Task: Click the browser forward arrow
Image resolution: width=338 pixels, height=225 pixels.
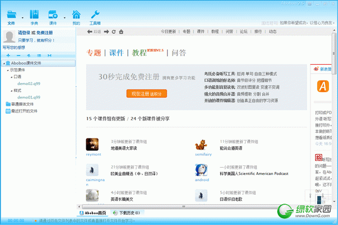Action: (x=106, y=31)
